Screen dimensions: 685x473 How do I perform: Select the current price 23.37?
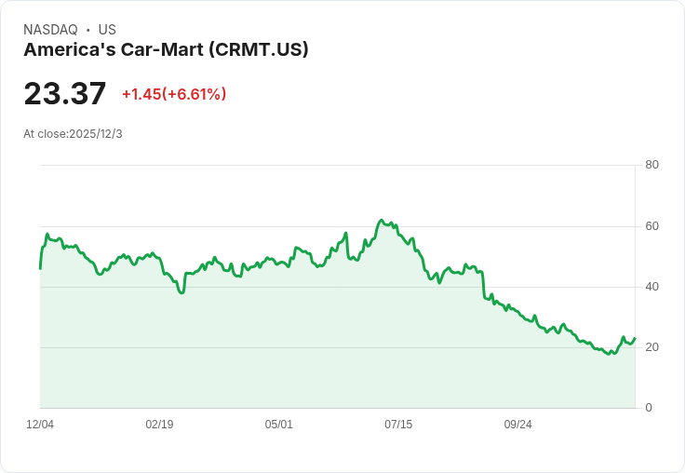64,93
